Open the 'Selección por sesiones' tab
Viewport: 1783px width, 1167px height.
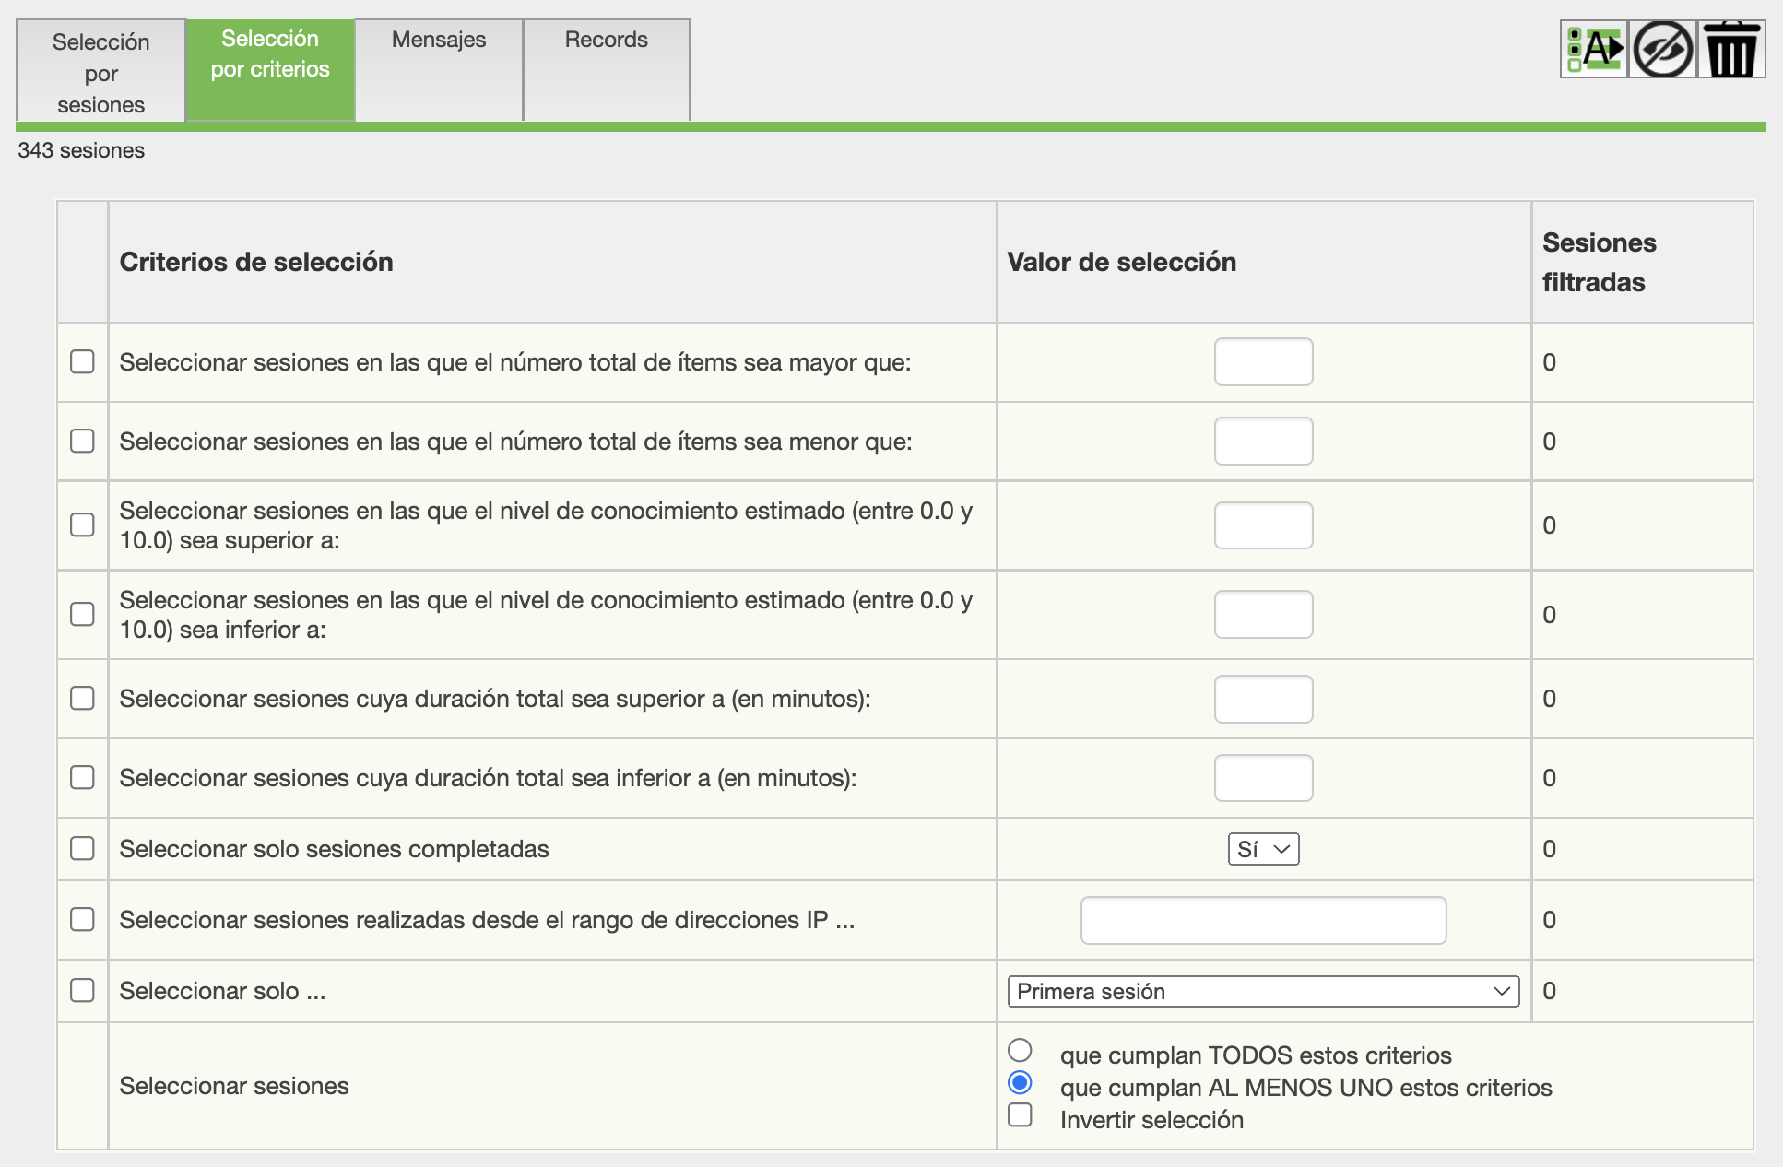[101, 72]
